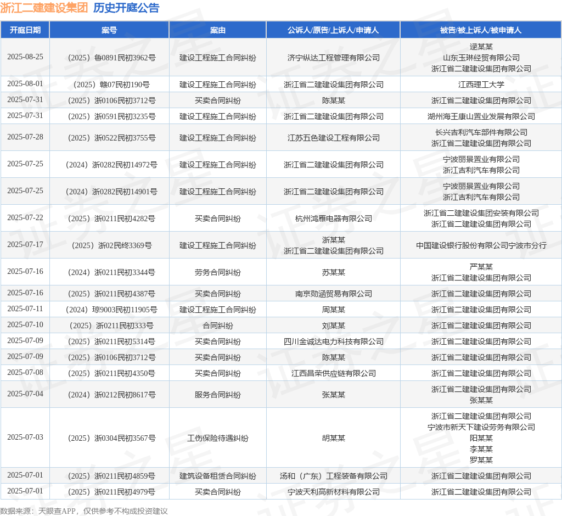
Task: Select case reason 劳务合同纠纷
Action: coord(217,272)
